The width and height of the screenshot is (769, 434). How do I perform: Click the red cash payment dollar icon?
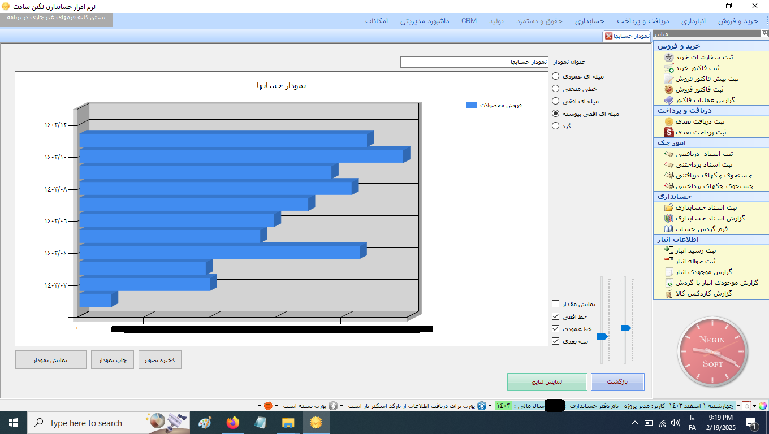click(x=669, y=132)
